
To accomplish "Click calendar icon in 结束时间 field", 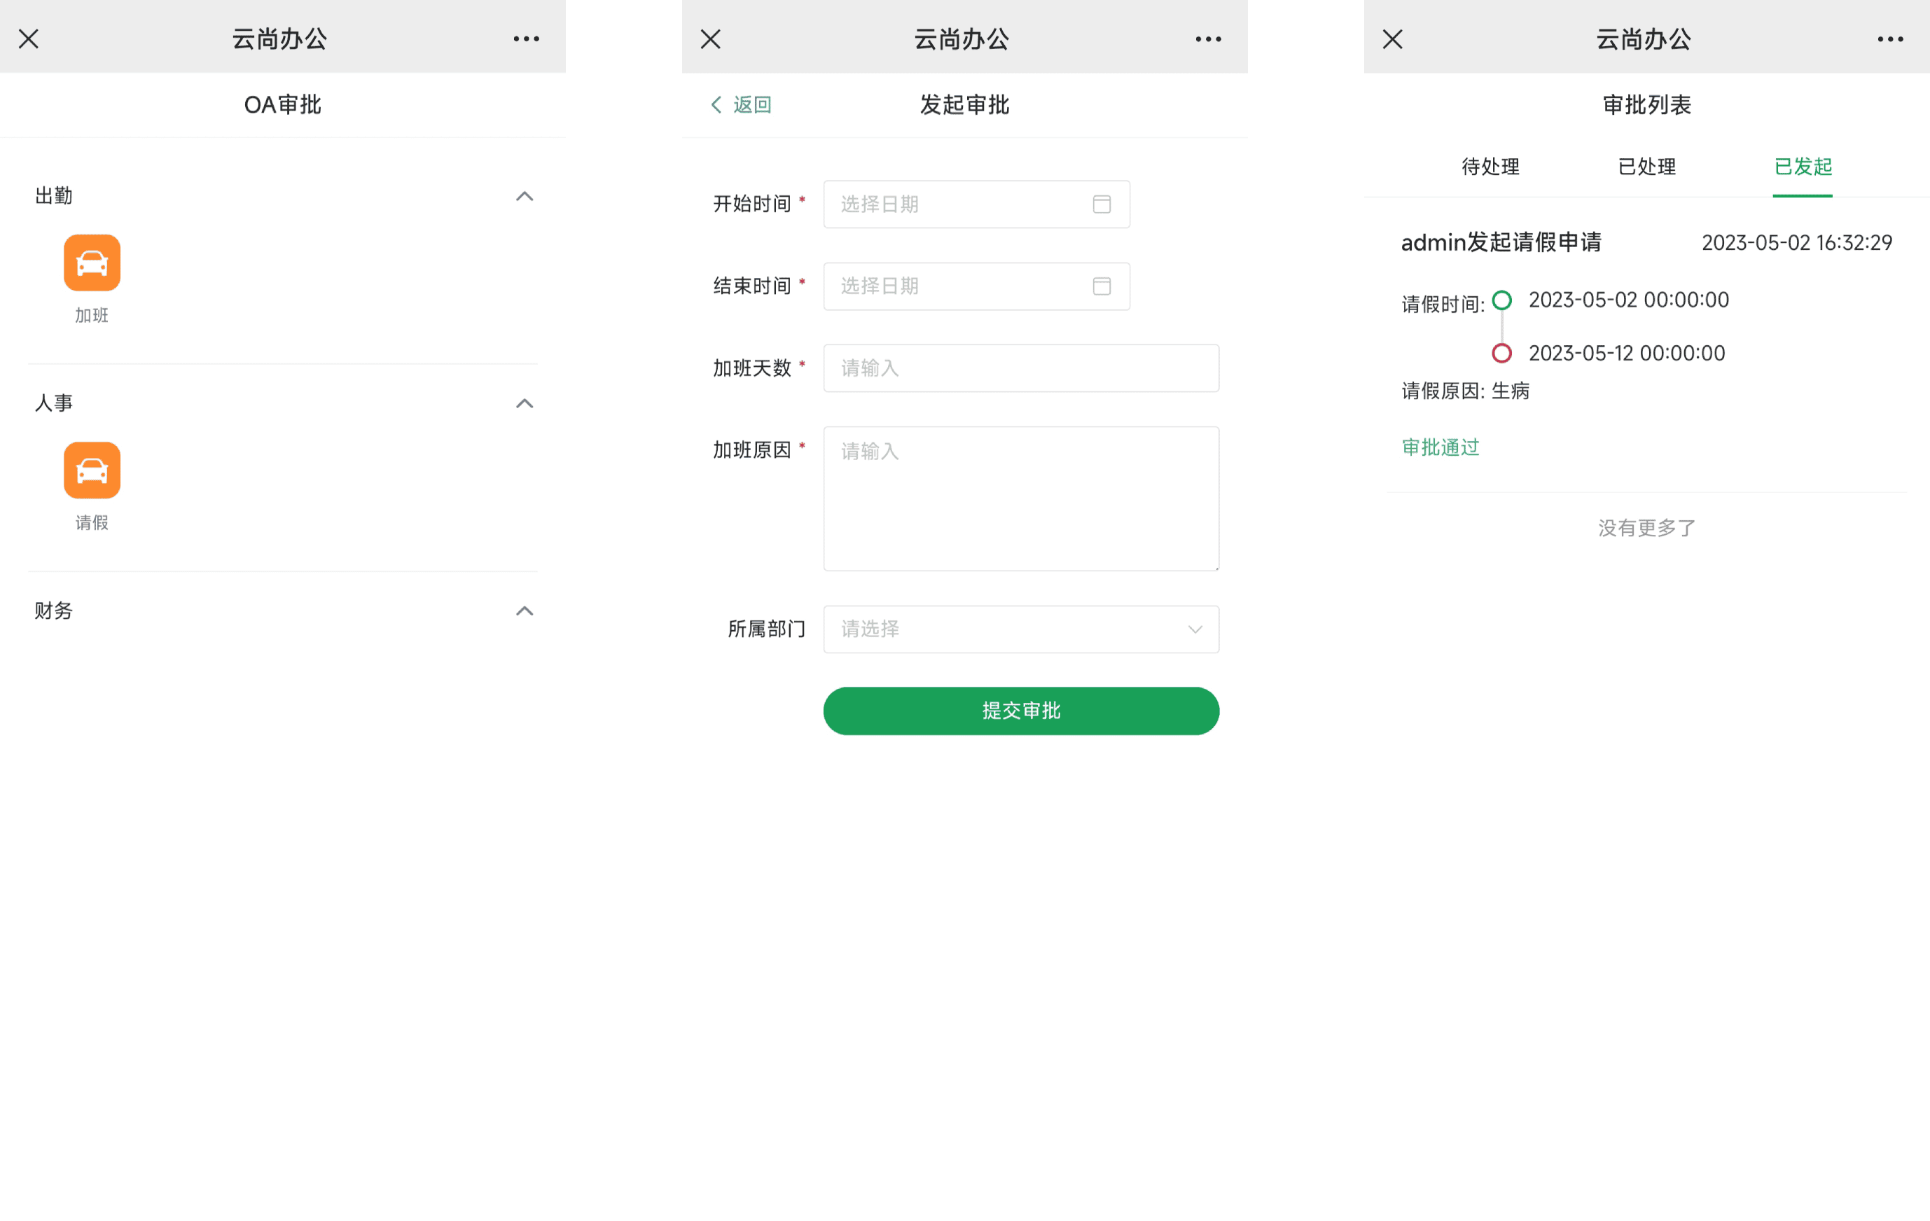I will click(x=1102, y=286).
